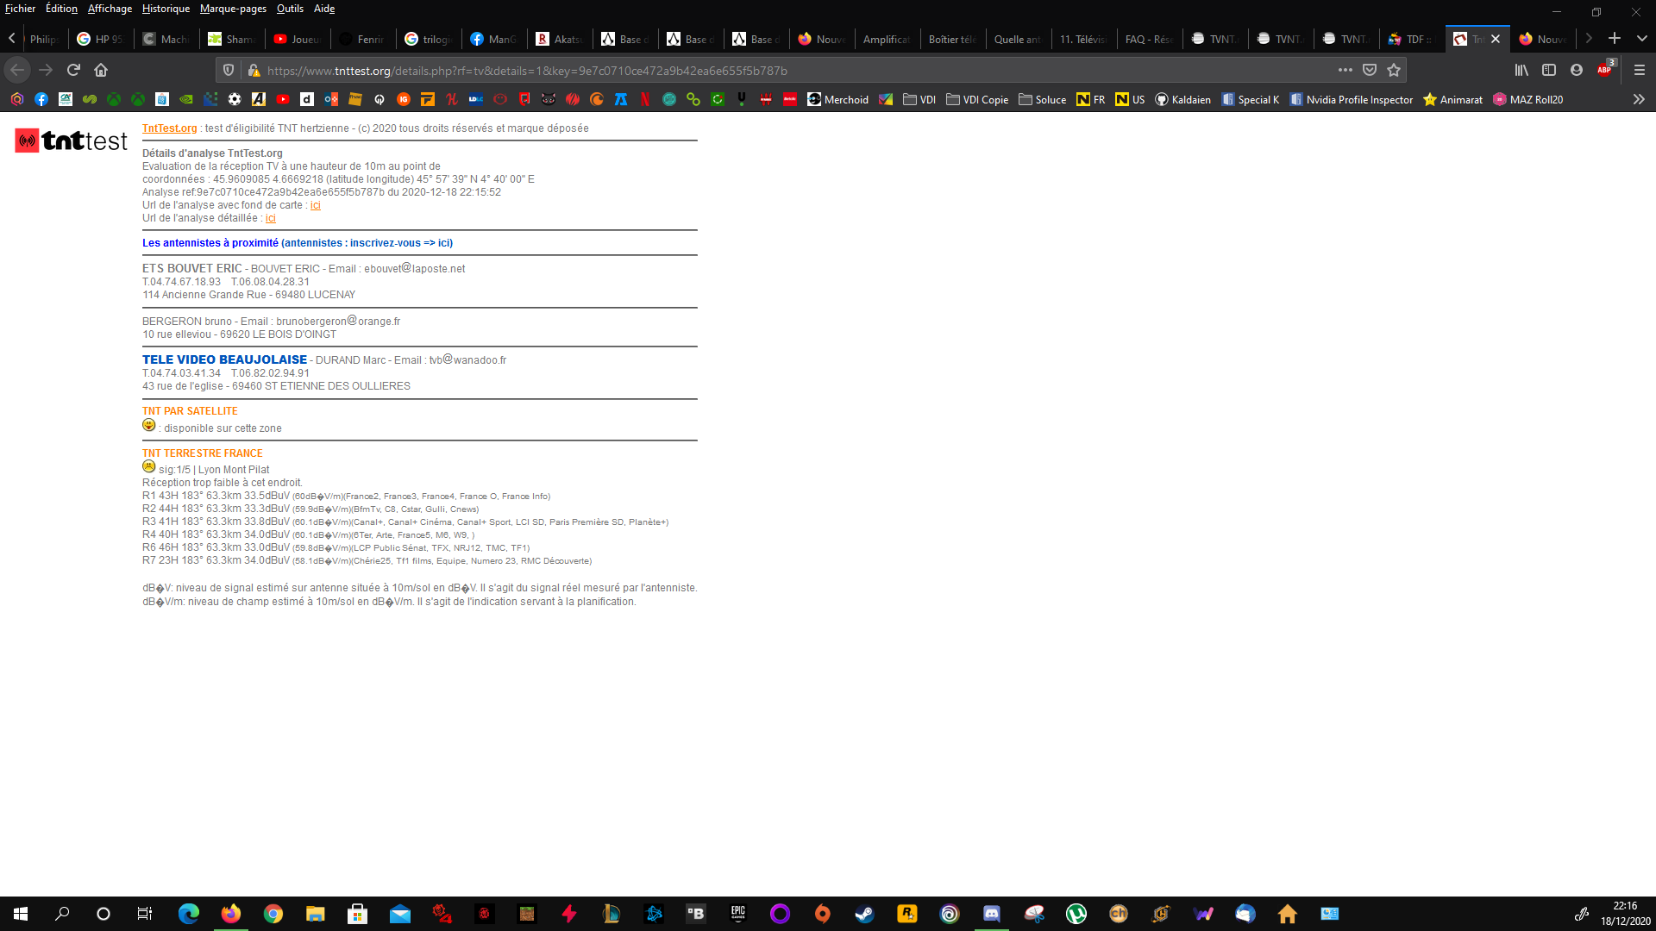The width and height of the screenshot is (1656, 931).
Task: Open the Dailymotion bookmark icon
Action: [x=306, y=99]
